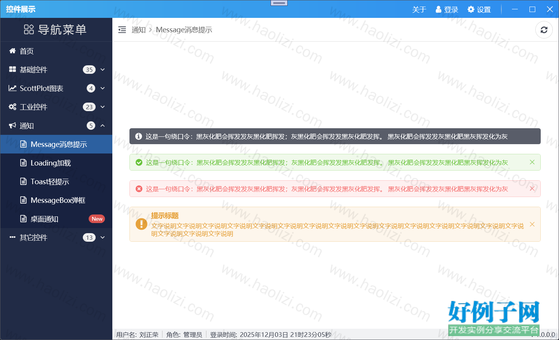
Task: Click the 控件展示 window title
Action: pos(21,9)
